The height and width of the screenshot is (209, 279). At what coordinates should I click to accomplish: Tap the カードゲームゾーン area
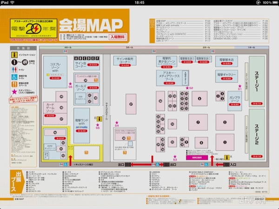pyautogui.click(x=55, y=113)
